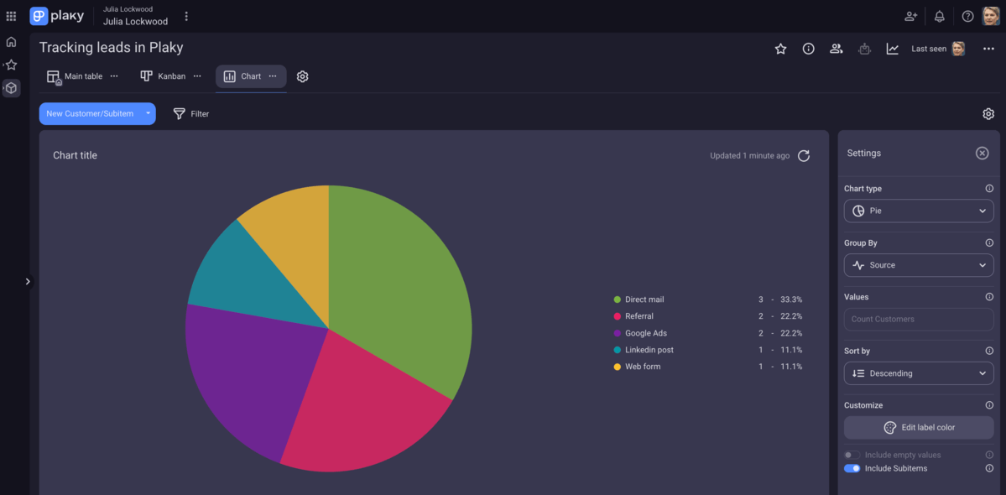
Task: Switch to the Main table tab
Action: [x=80, y=76]
